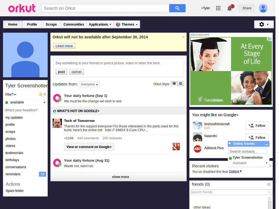The height and width of the screenshot is (209, 279).
Task: Click the green available status square
Action: (x=7, y=102)
